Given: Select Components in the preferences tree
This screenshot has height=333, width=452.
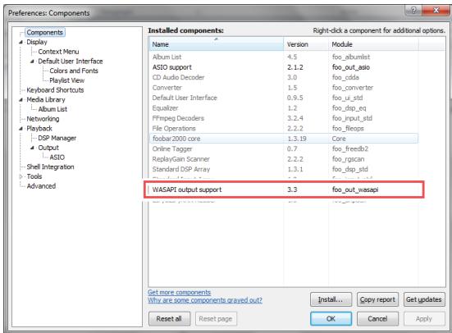Looking at the screenshot, I should tap(45, 32).
